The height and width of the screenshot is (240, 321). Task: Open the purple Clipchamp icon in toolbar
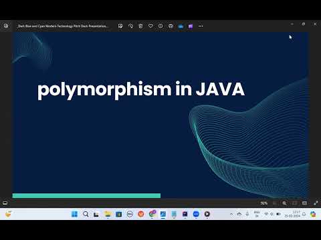tap(191, 27)
